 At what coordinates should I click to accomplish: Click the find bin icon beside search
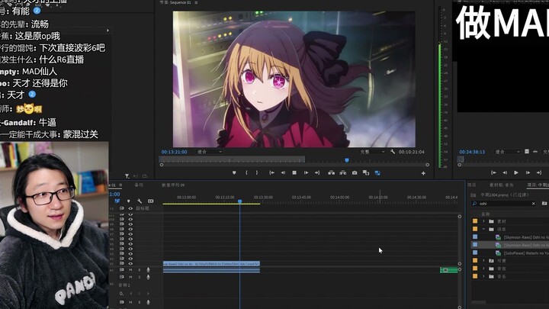[x=544, y=203]
